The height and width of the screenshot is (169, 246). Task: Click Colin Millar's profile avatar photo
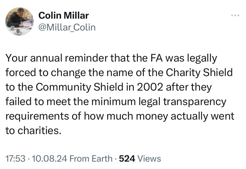tap(20, 22)
